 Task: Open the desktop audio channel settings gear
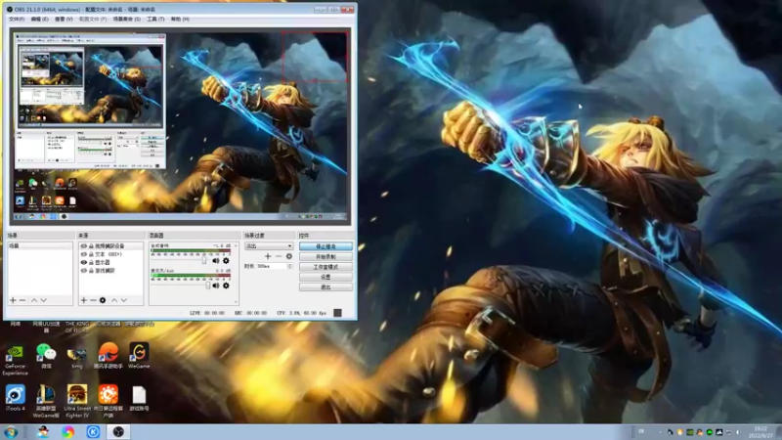coord(226,260)
